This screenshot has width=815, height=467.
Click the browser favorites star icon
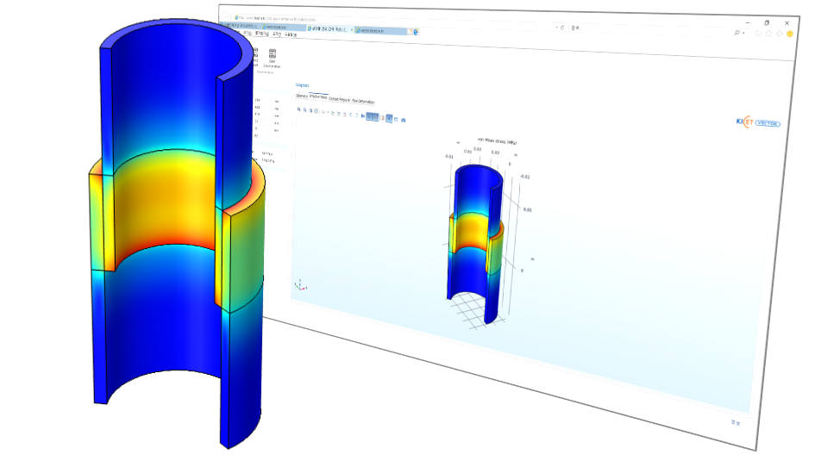click(x=768, y=33)
